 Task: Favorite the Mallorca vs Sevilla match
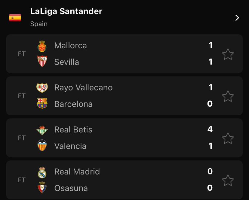pos(228,54)
